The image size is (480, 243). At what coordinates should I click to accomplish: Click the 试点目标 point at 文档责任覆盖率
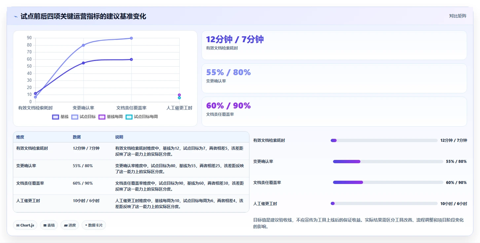(131, 38)
